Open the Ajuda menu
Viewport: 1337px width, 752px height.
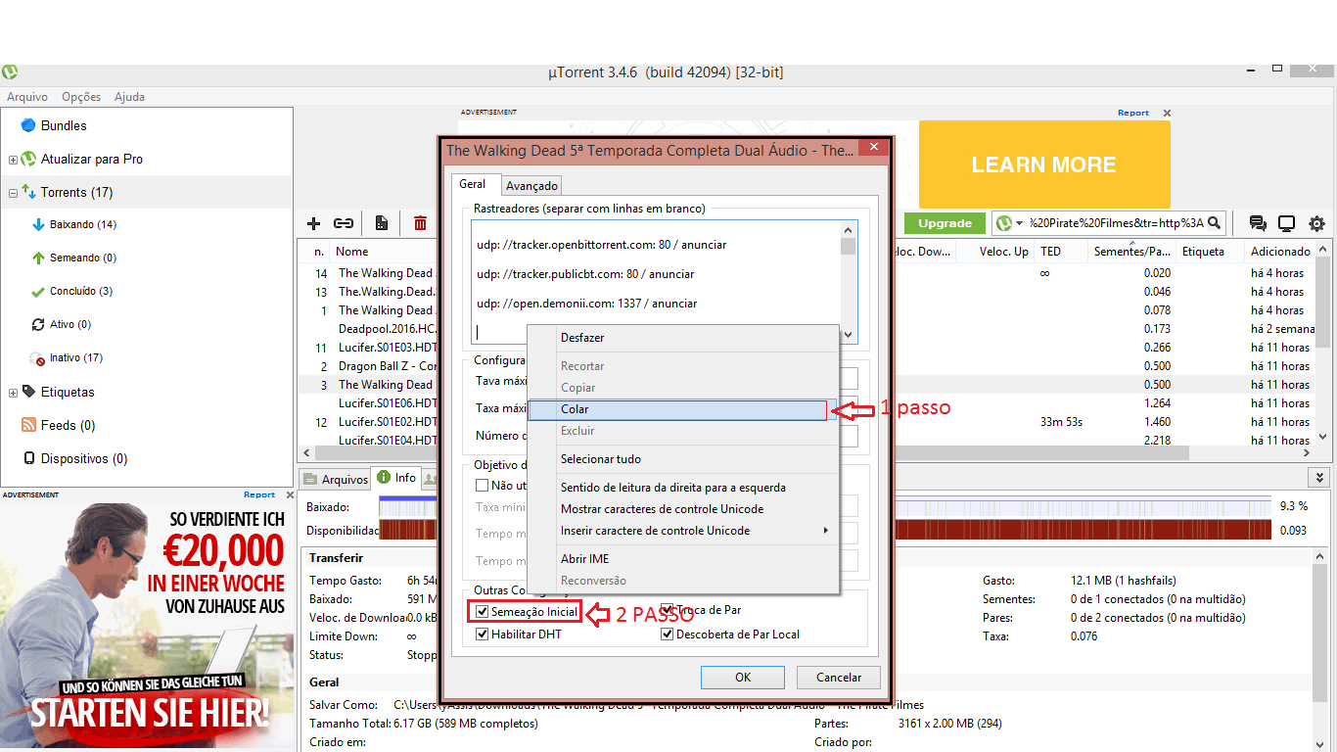[129, 97]
